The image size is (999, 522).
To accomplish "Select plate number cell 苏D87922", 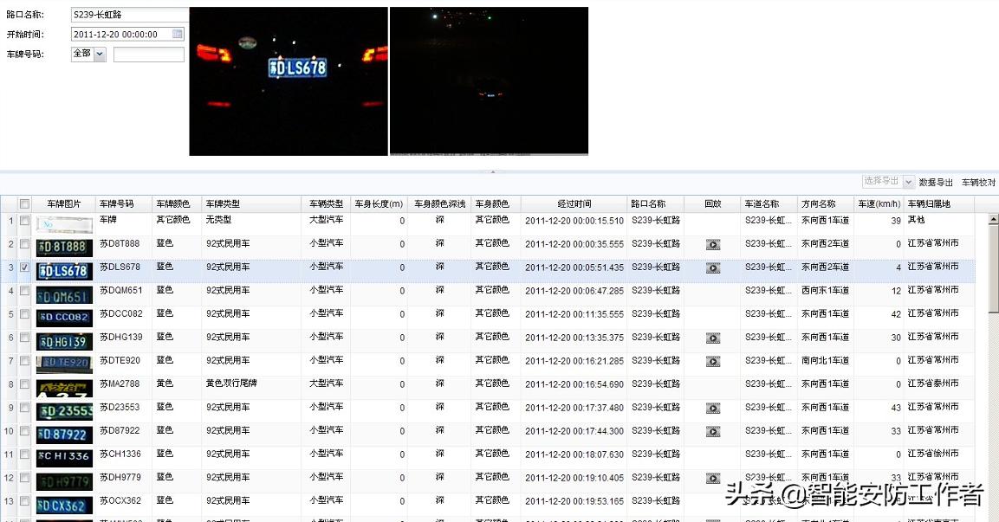I will 120,430.
